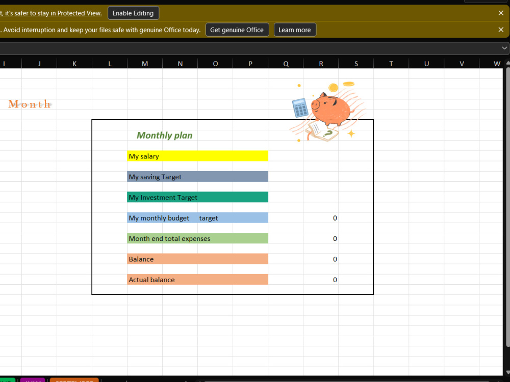Select column T header
The width and height of the screenshot is (510, 382).
(391, 64)
